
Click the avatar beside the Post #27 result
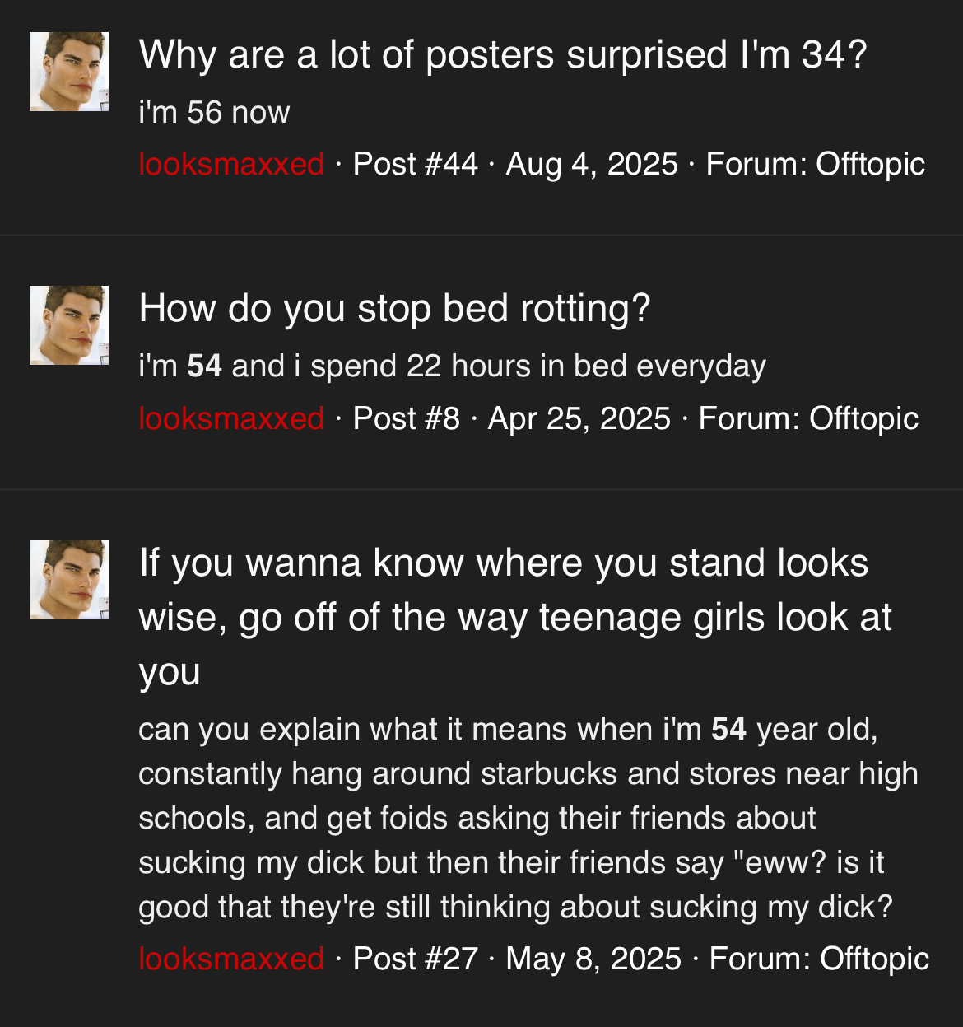point(69,580)
